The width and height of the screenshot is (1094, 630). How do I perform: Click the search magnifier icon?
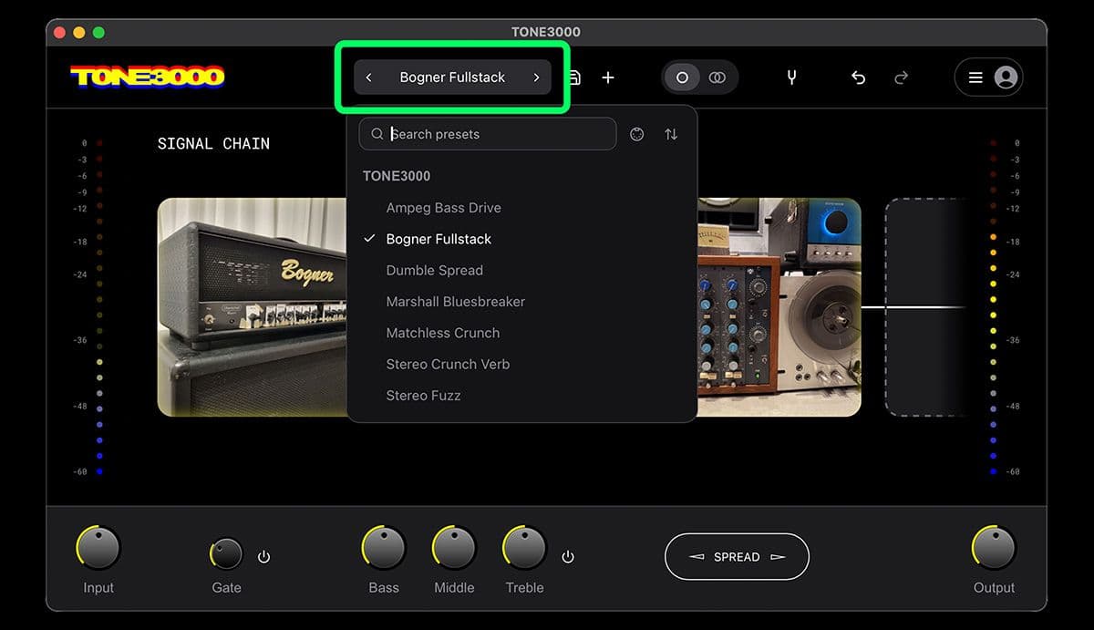[x=377, y=134]
